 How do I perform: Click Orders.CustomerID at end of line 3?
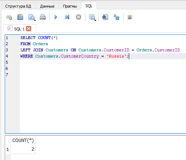click(158, 50)
